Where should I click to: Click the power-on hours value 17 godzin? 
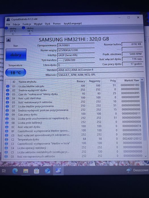133,64
